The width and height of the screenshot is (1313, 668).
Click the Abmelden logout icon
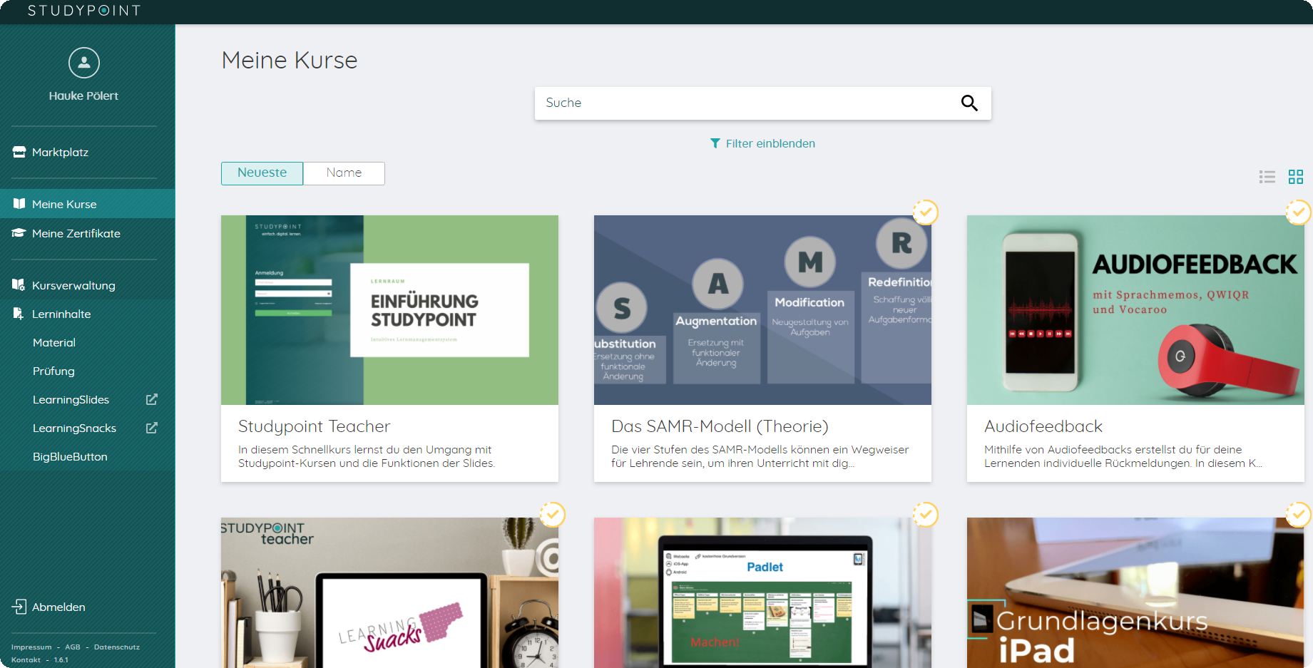pyautogui.click(x=19, y=607)
